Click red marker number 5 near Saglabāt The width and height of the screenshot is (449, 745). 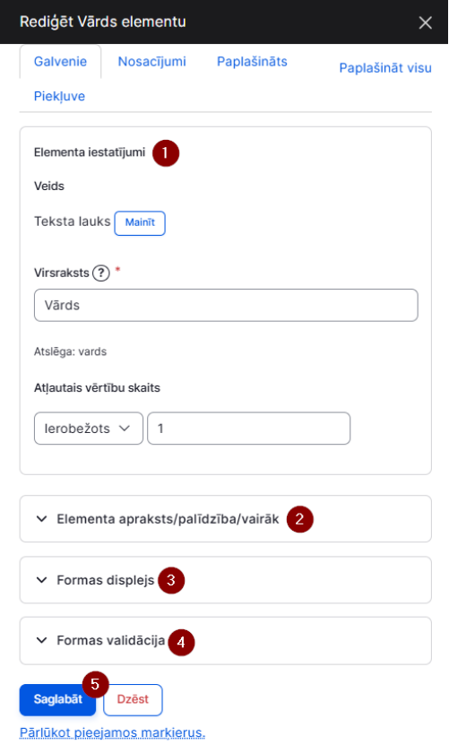coord(96,684)
